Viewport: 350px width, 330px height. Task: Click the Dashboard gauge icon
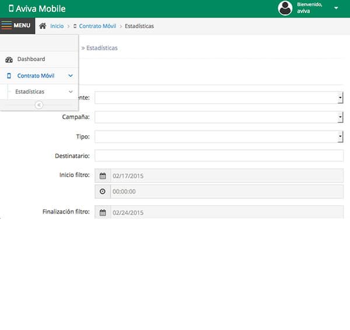pyautogui.click(x=9, y=59)
